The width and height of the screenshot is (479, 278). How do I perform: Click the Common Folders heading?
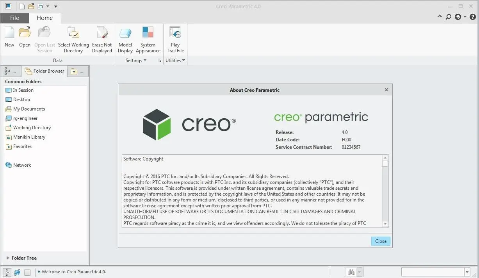23,82
